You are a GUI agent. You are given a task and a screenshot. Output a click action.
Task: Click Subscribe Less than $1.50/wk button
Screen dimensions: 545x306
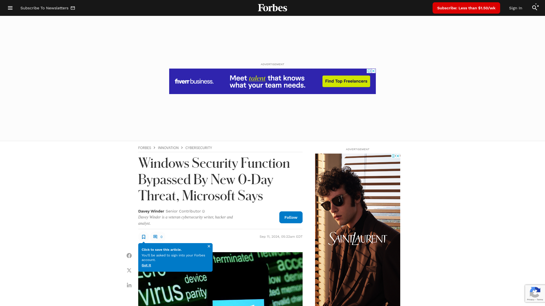466,8
